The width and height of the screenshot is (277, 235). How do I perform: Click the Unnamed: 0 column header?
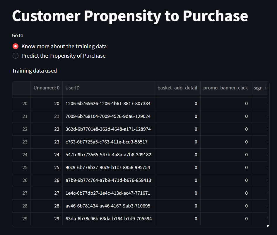coord(47,88)
